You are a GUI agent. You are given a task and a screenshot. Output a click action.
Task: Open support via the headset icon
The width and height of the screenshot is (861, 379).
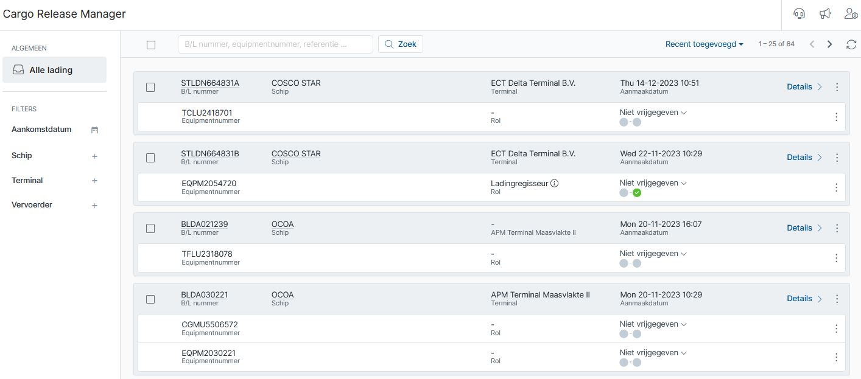tap(799, 13)
